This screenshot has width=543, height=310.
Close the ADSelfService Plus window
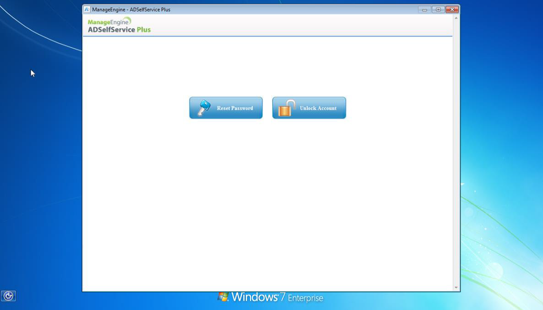452,9
